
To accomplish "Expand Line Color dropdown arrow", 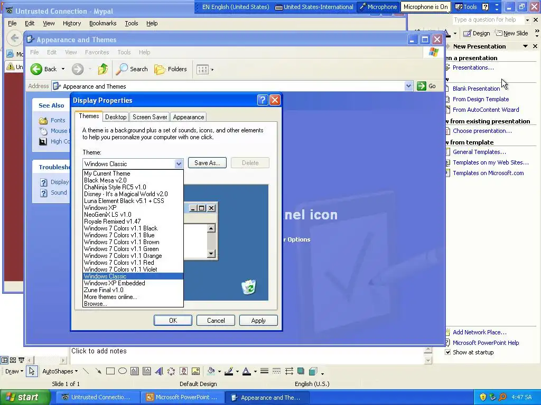I will point(237,372).
